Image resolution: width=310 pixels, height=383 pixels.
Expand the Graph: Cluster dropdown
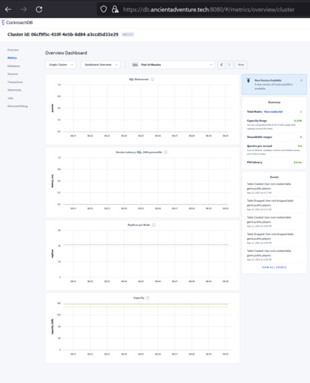[x=61, y=65]
